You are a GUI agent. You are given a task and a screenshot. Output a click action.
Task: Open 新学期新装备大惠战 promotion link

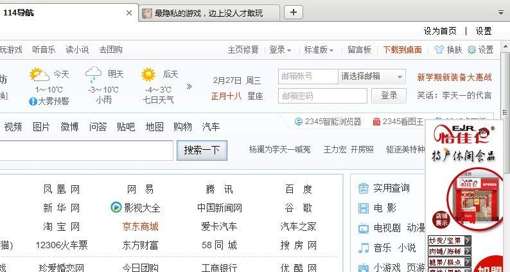click(454, 77)
